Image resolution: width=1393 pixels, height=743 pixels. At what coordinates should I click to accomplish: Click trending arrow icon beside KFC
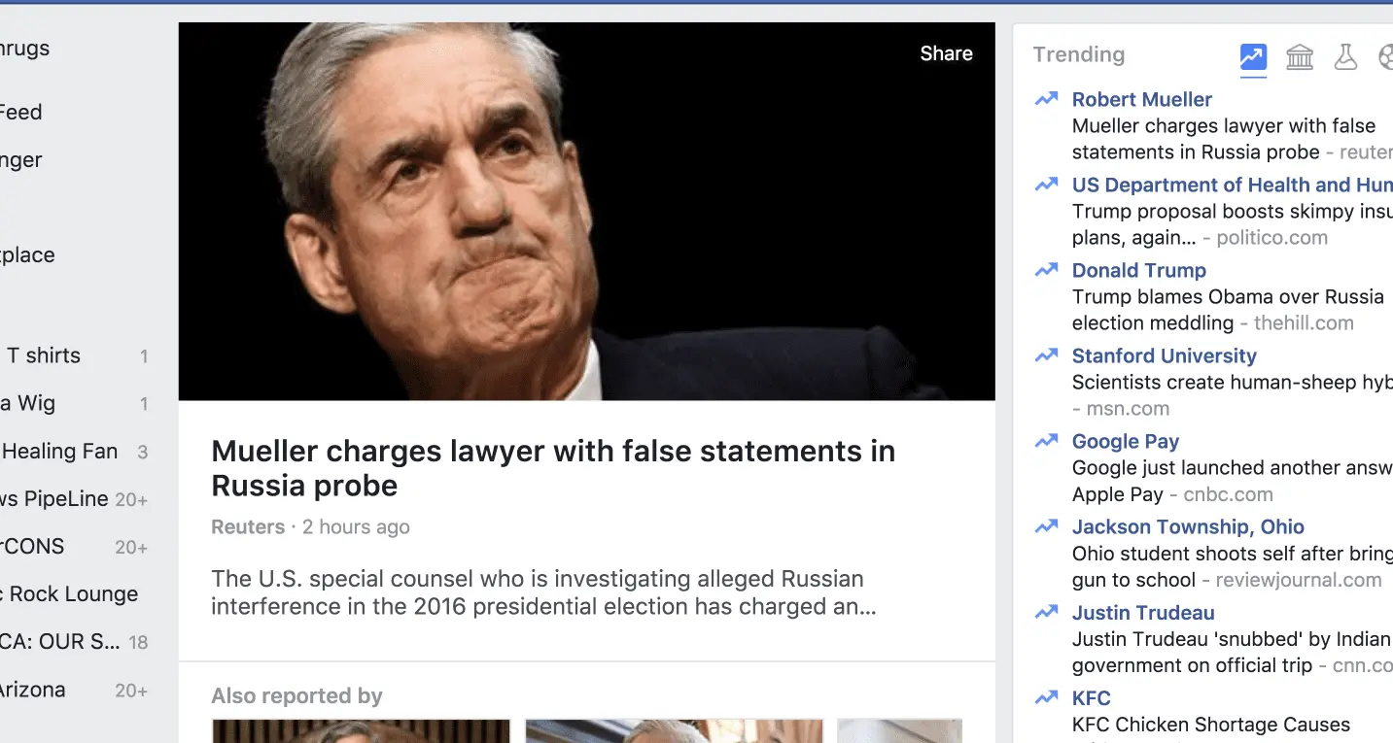click(x=1047, y=697)
